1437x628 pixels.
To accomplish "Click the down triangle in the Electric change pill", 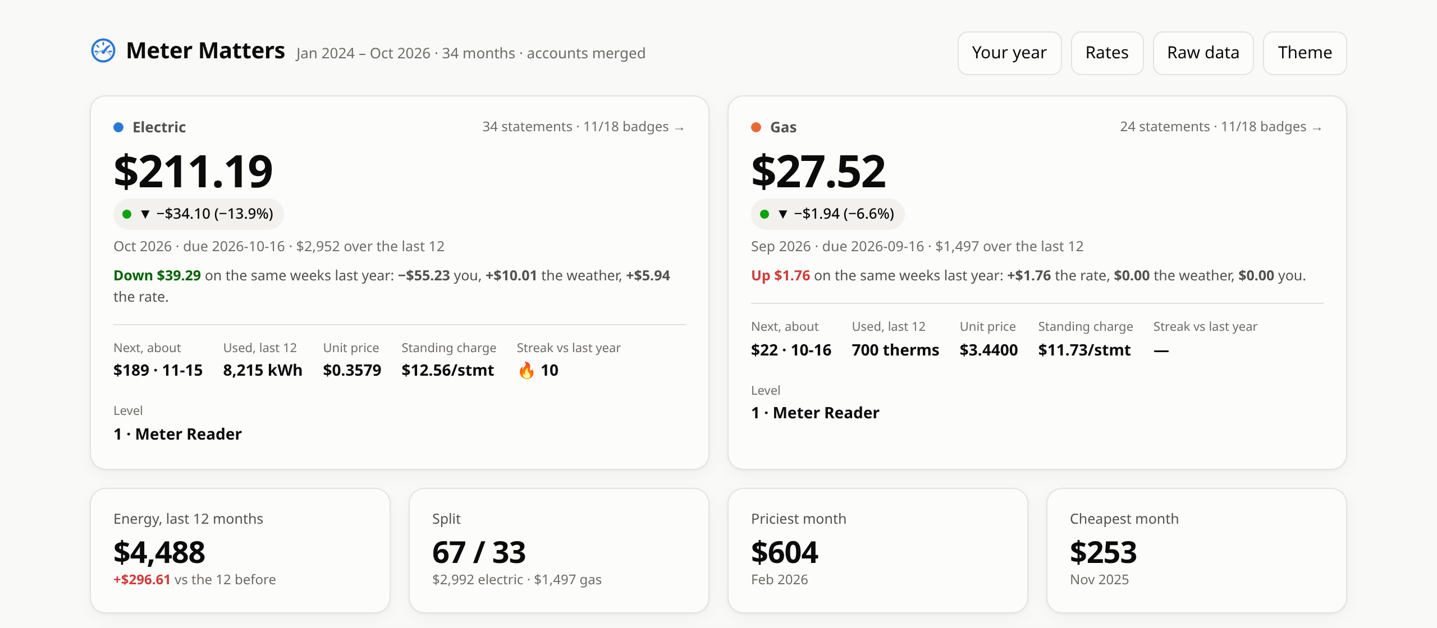I will [x=145, y=214].
